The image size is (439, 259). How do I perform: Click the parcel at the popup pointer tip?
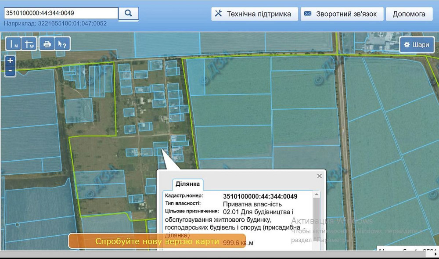pyautogui.click(x=161, y=147)
